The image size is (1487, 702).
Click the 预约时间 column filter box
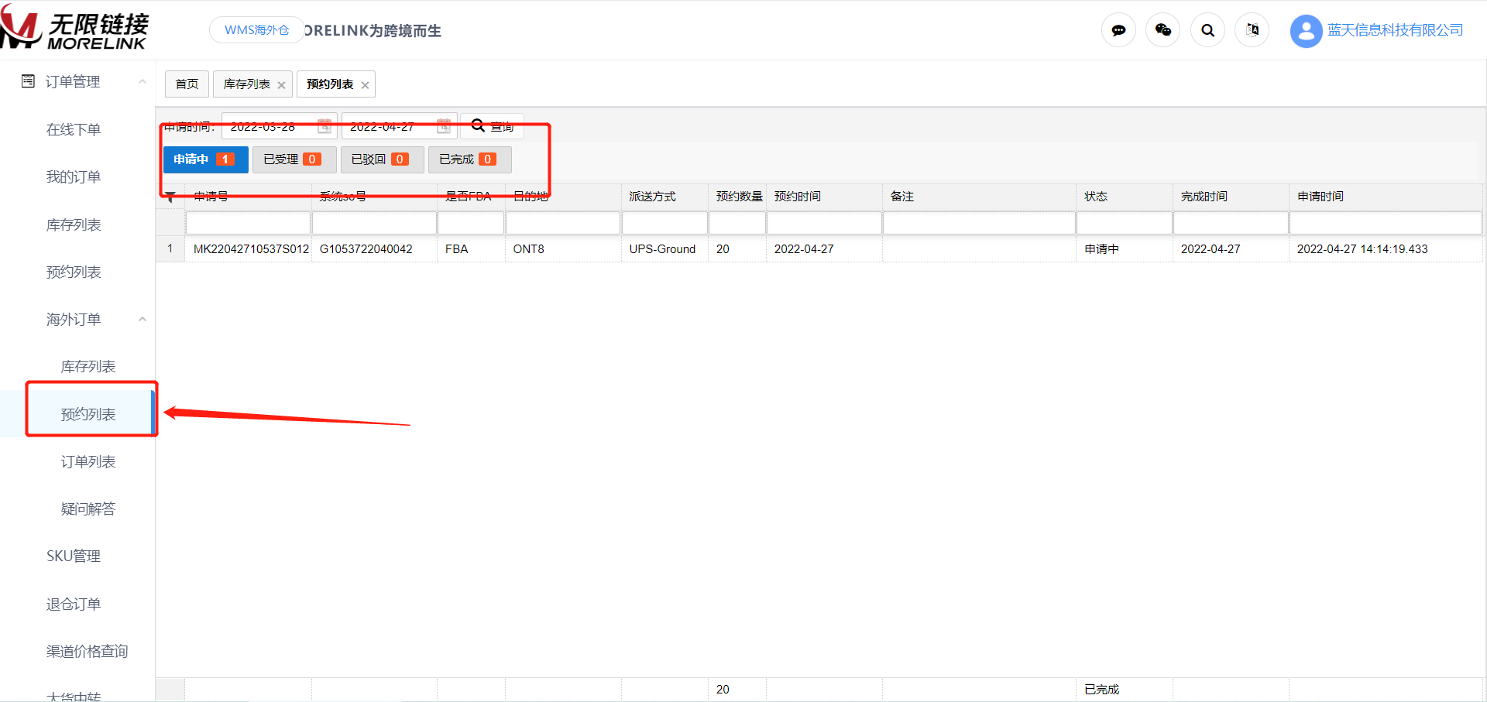click(824, 223)
